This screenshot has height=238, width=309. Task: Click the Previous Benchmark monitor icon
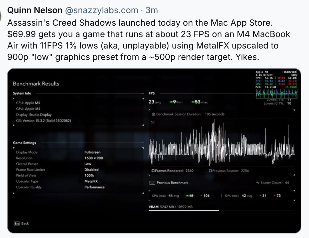(152, 183)
